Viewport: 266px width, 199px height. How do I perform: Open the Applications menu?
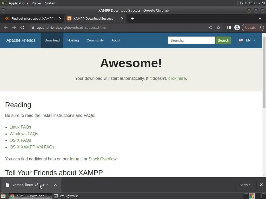tap(18, 3)
